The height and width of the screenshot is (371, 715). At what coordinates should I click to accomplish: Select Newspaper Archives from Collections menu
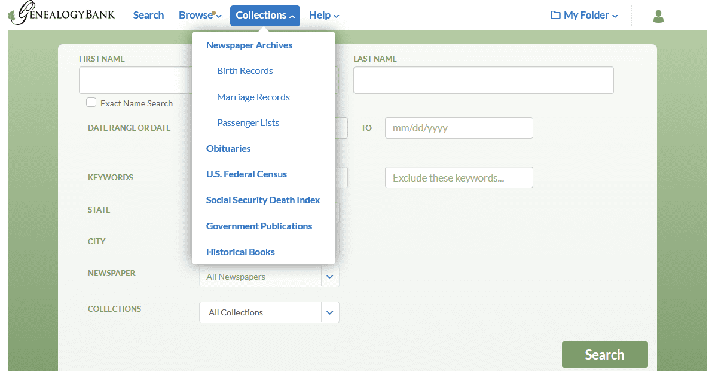click(x=249, y=45)
